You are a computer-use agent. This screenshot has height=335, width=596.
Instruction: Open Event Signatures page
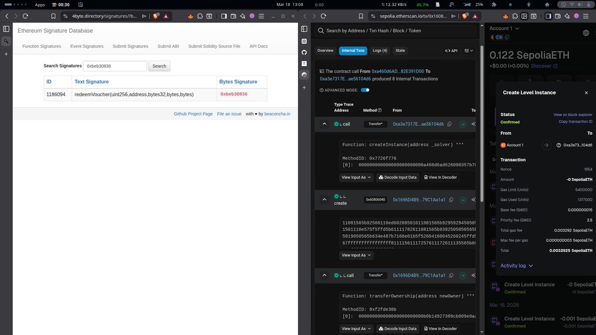pyautogui.click(x=87, y=46)
